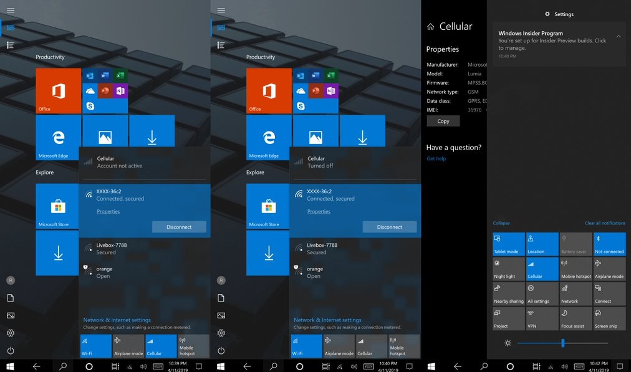Click Disconnect in the middle screenshot
Viewport: 631px width, 372px height.
tap(390, 227)
